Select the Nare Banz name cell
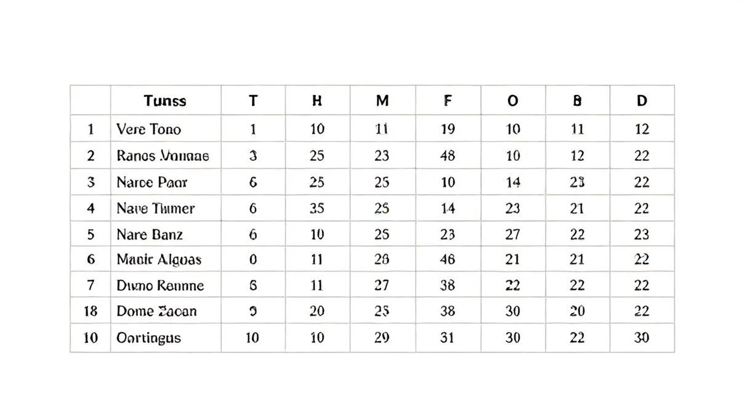 [150, 235]
